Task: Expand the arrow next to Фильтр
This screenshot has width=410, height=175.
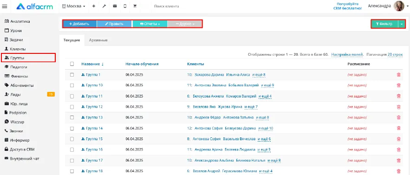Action: [x=402, y=24]
